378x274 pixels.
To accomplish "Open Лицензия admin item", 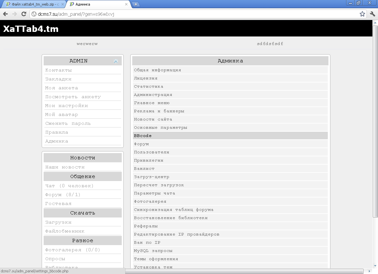I will (x=230, y=78).
